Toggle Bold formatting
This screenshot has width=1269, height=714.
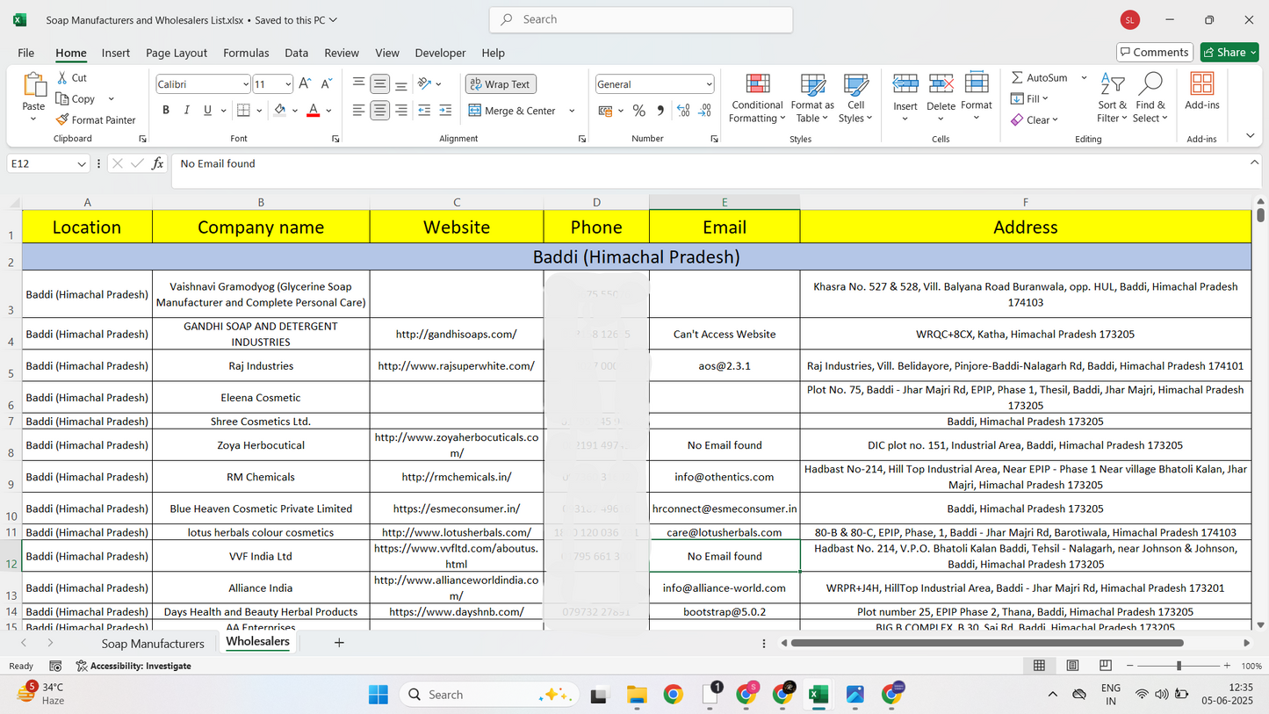(x=166, y=111)
